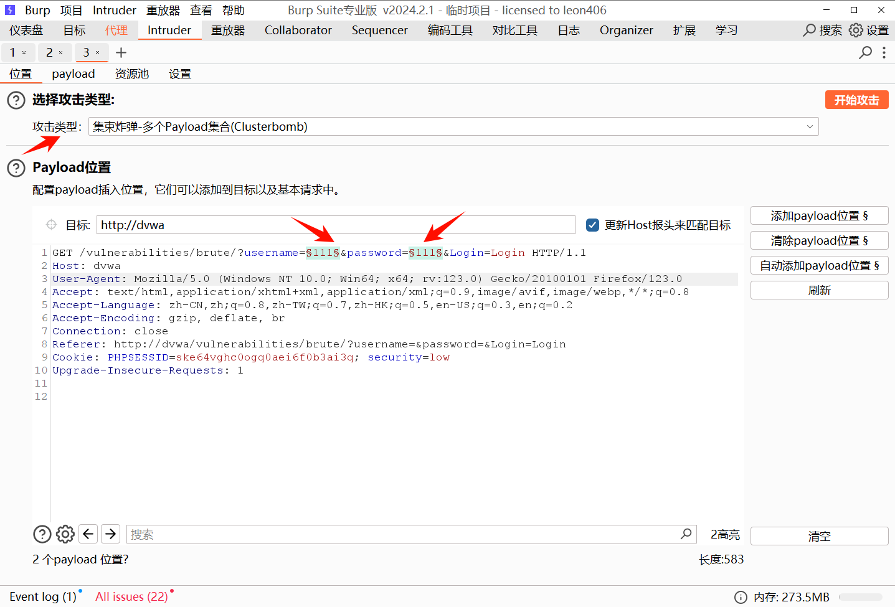Open the Burp menu
Viewport: 895px width, 607px height.
37,10
